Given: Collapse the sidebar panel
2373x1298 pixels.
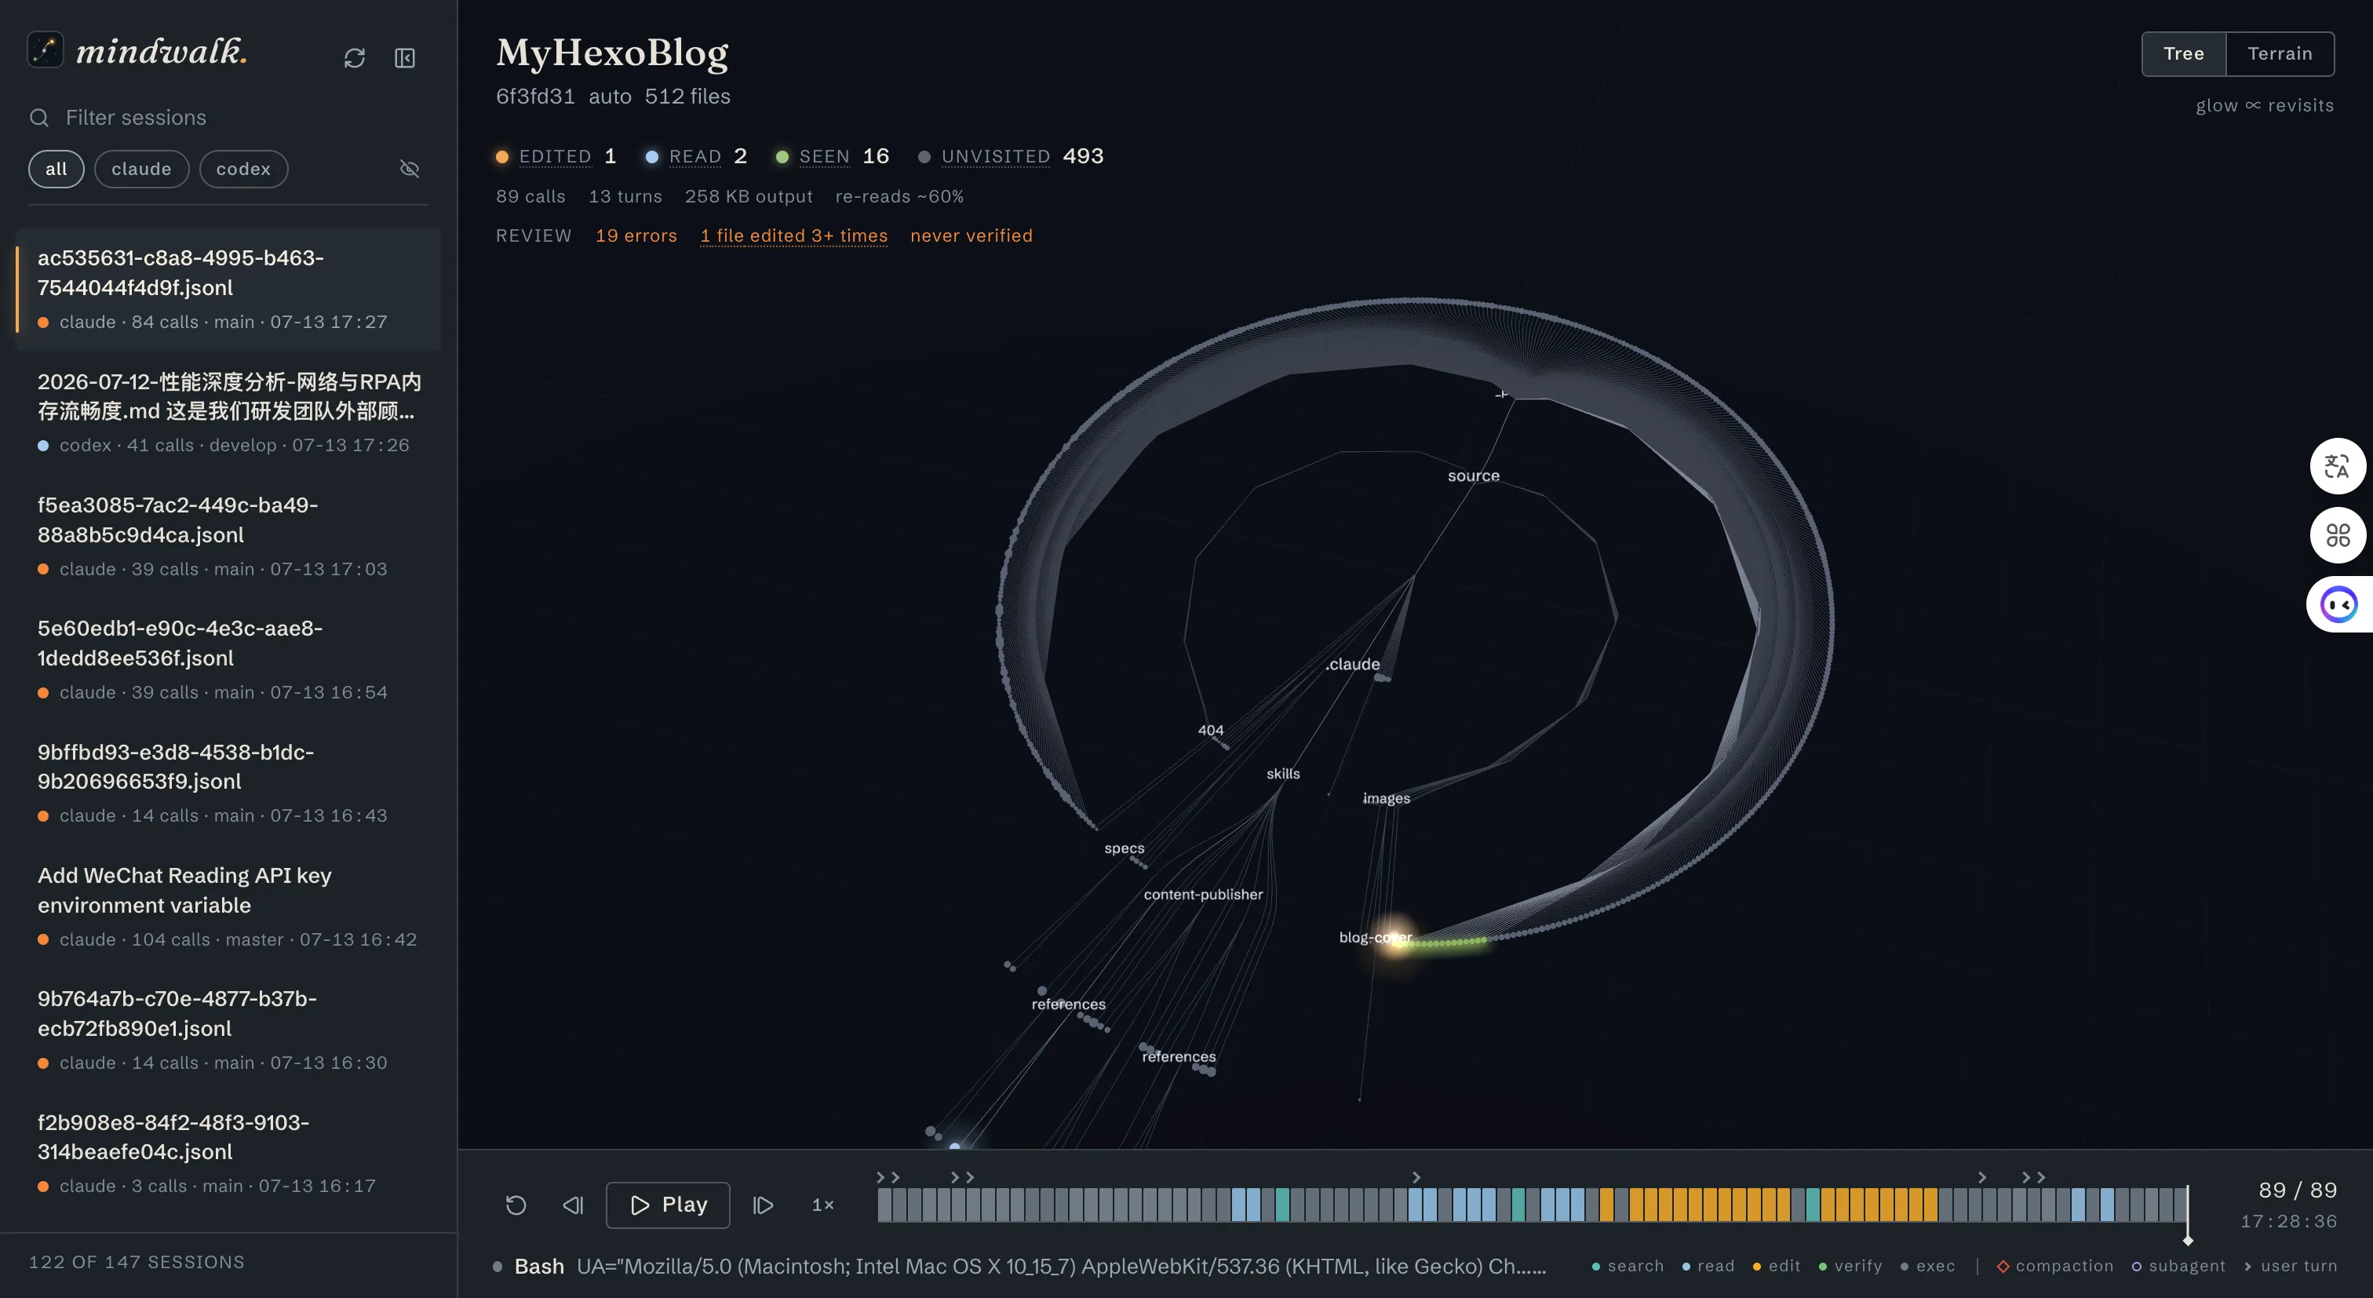Looking at the screenshot, I should click(x=406, y=58).
